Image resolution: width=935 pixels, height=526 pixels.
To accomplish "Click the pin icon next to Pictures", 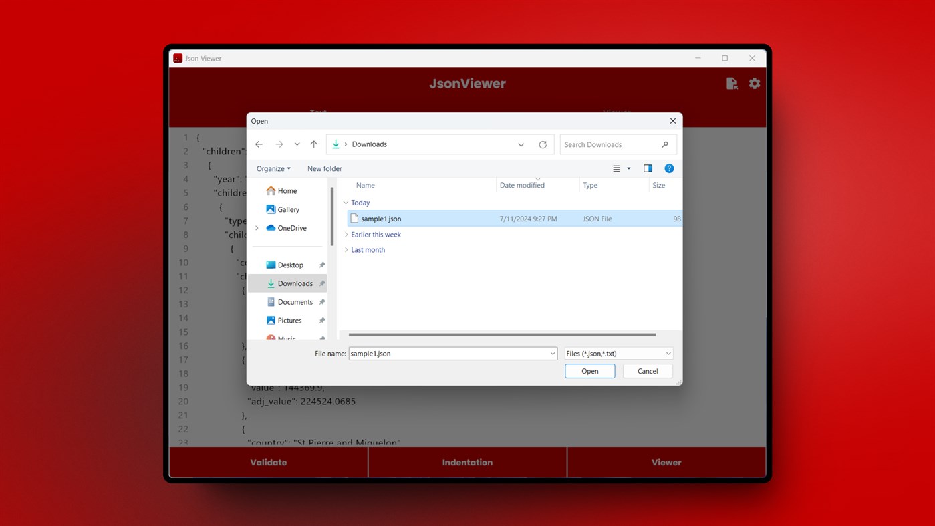I will pos(321,321).
